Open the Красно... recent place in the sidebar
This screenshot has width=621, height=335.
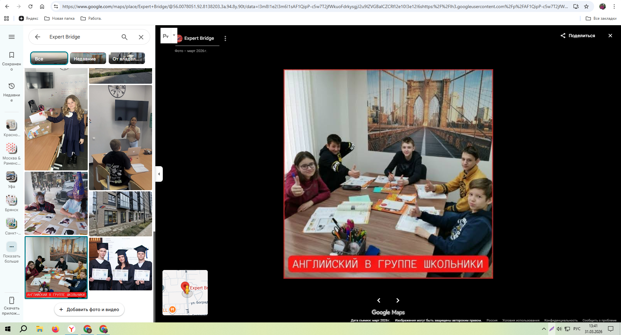tap(12, 128)
